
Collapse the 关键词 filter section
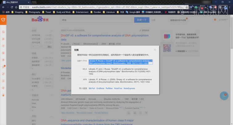click(51, 95)
